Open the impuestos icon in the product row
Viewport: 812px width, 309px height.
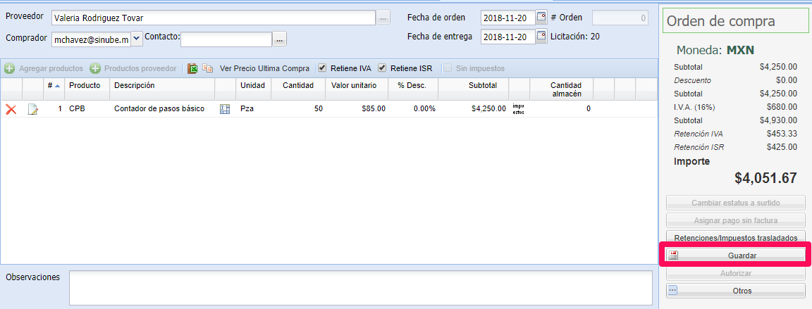518,109
